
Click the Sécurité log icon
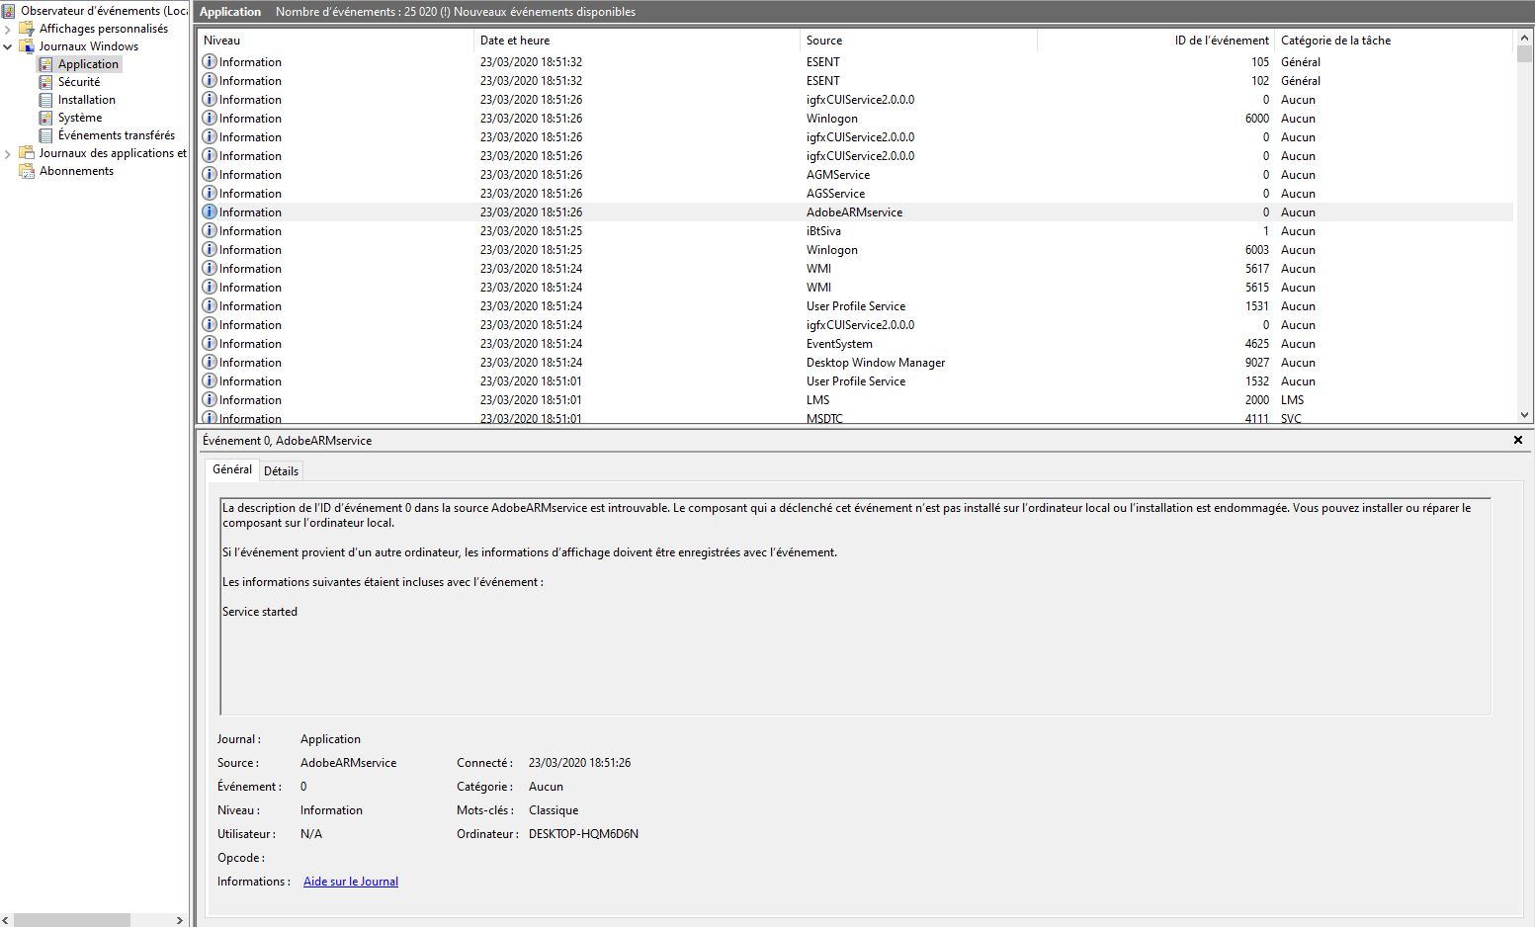(45, 82)
